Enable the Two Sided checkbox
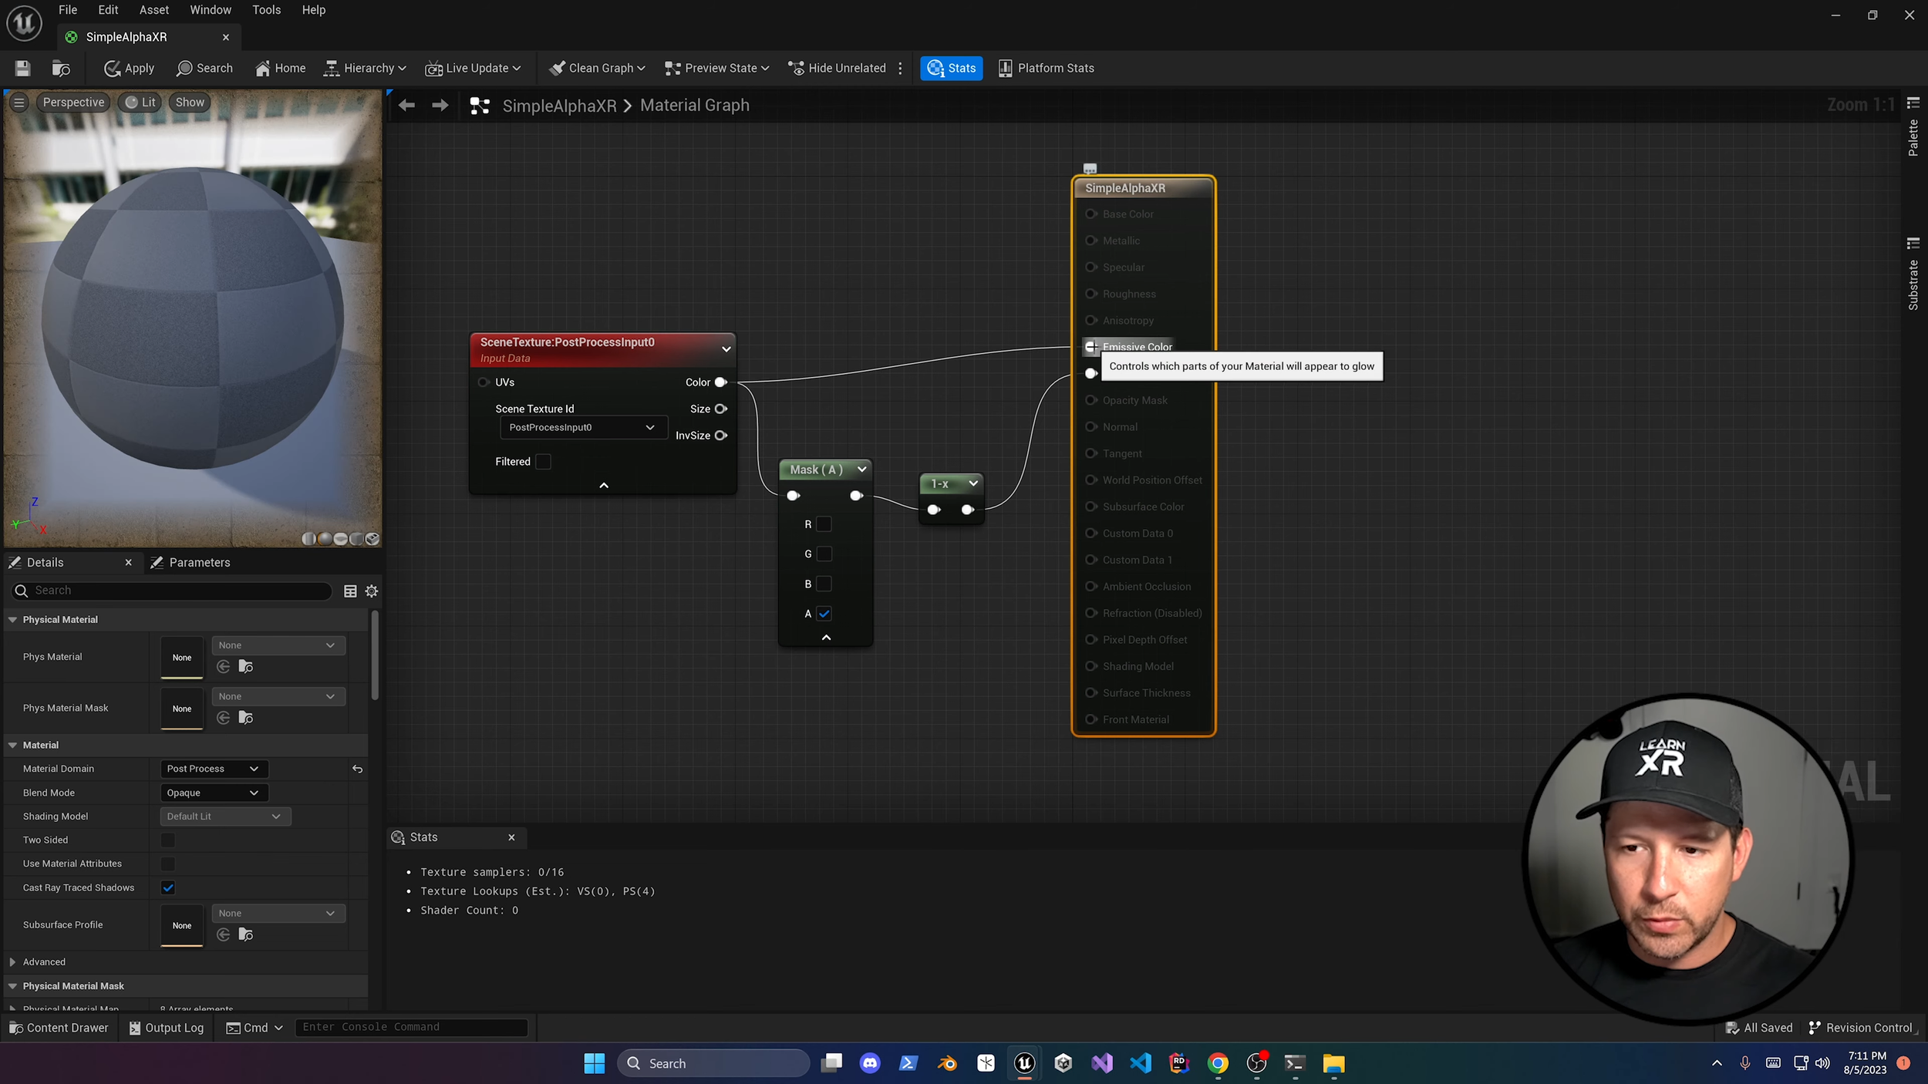 (x=167, y=840)
